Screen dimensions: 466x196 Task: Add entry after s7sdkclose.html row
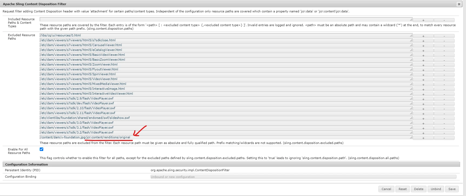[423, 41]
